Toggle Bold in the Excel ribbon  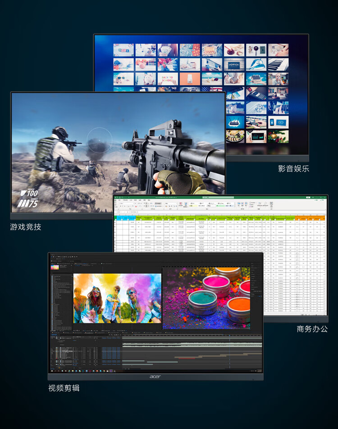tap(121, 206)
